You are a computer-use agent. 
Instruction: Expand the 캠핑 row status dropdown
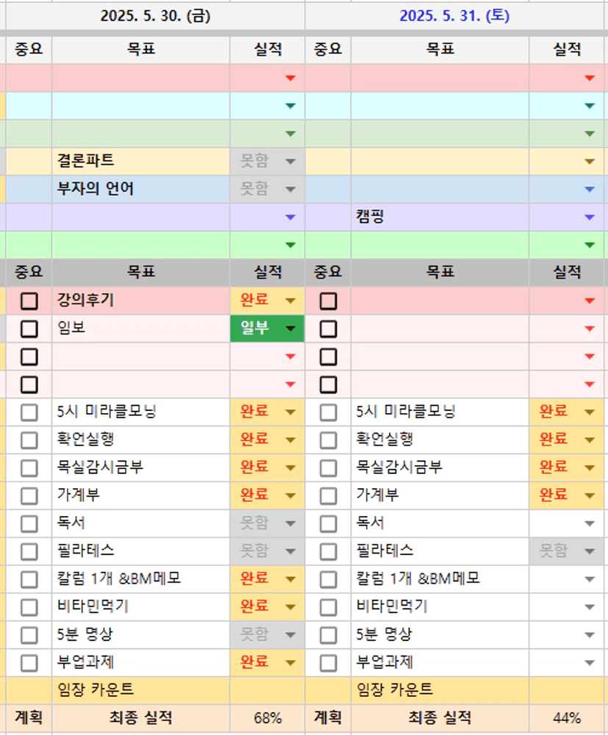pyautogui.click(x=589, y=218)
